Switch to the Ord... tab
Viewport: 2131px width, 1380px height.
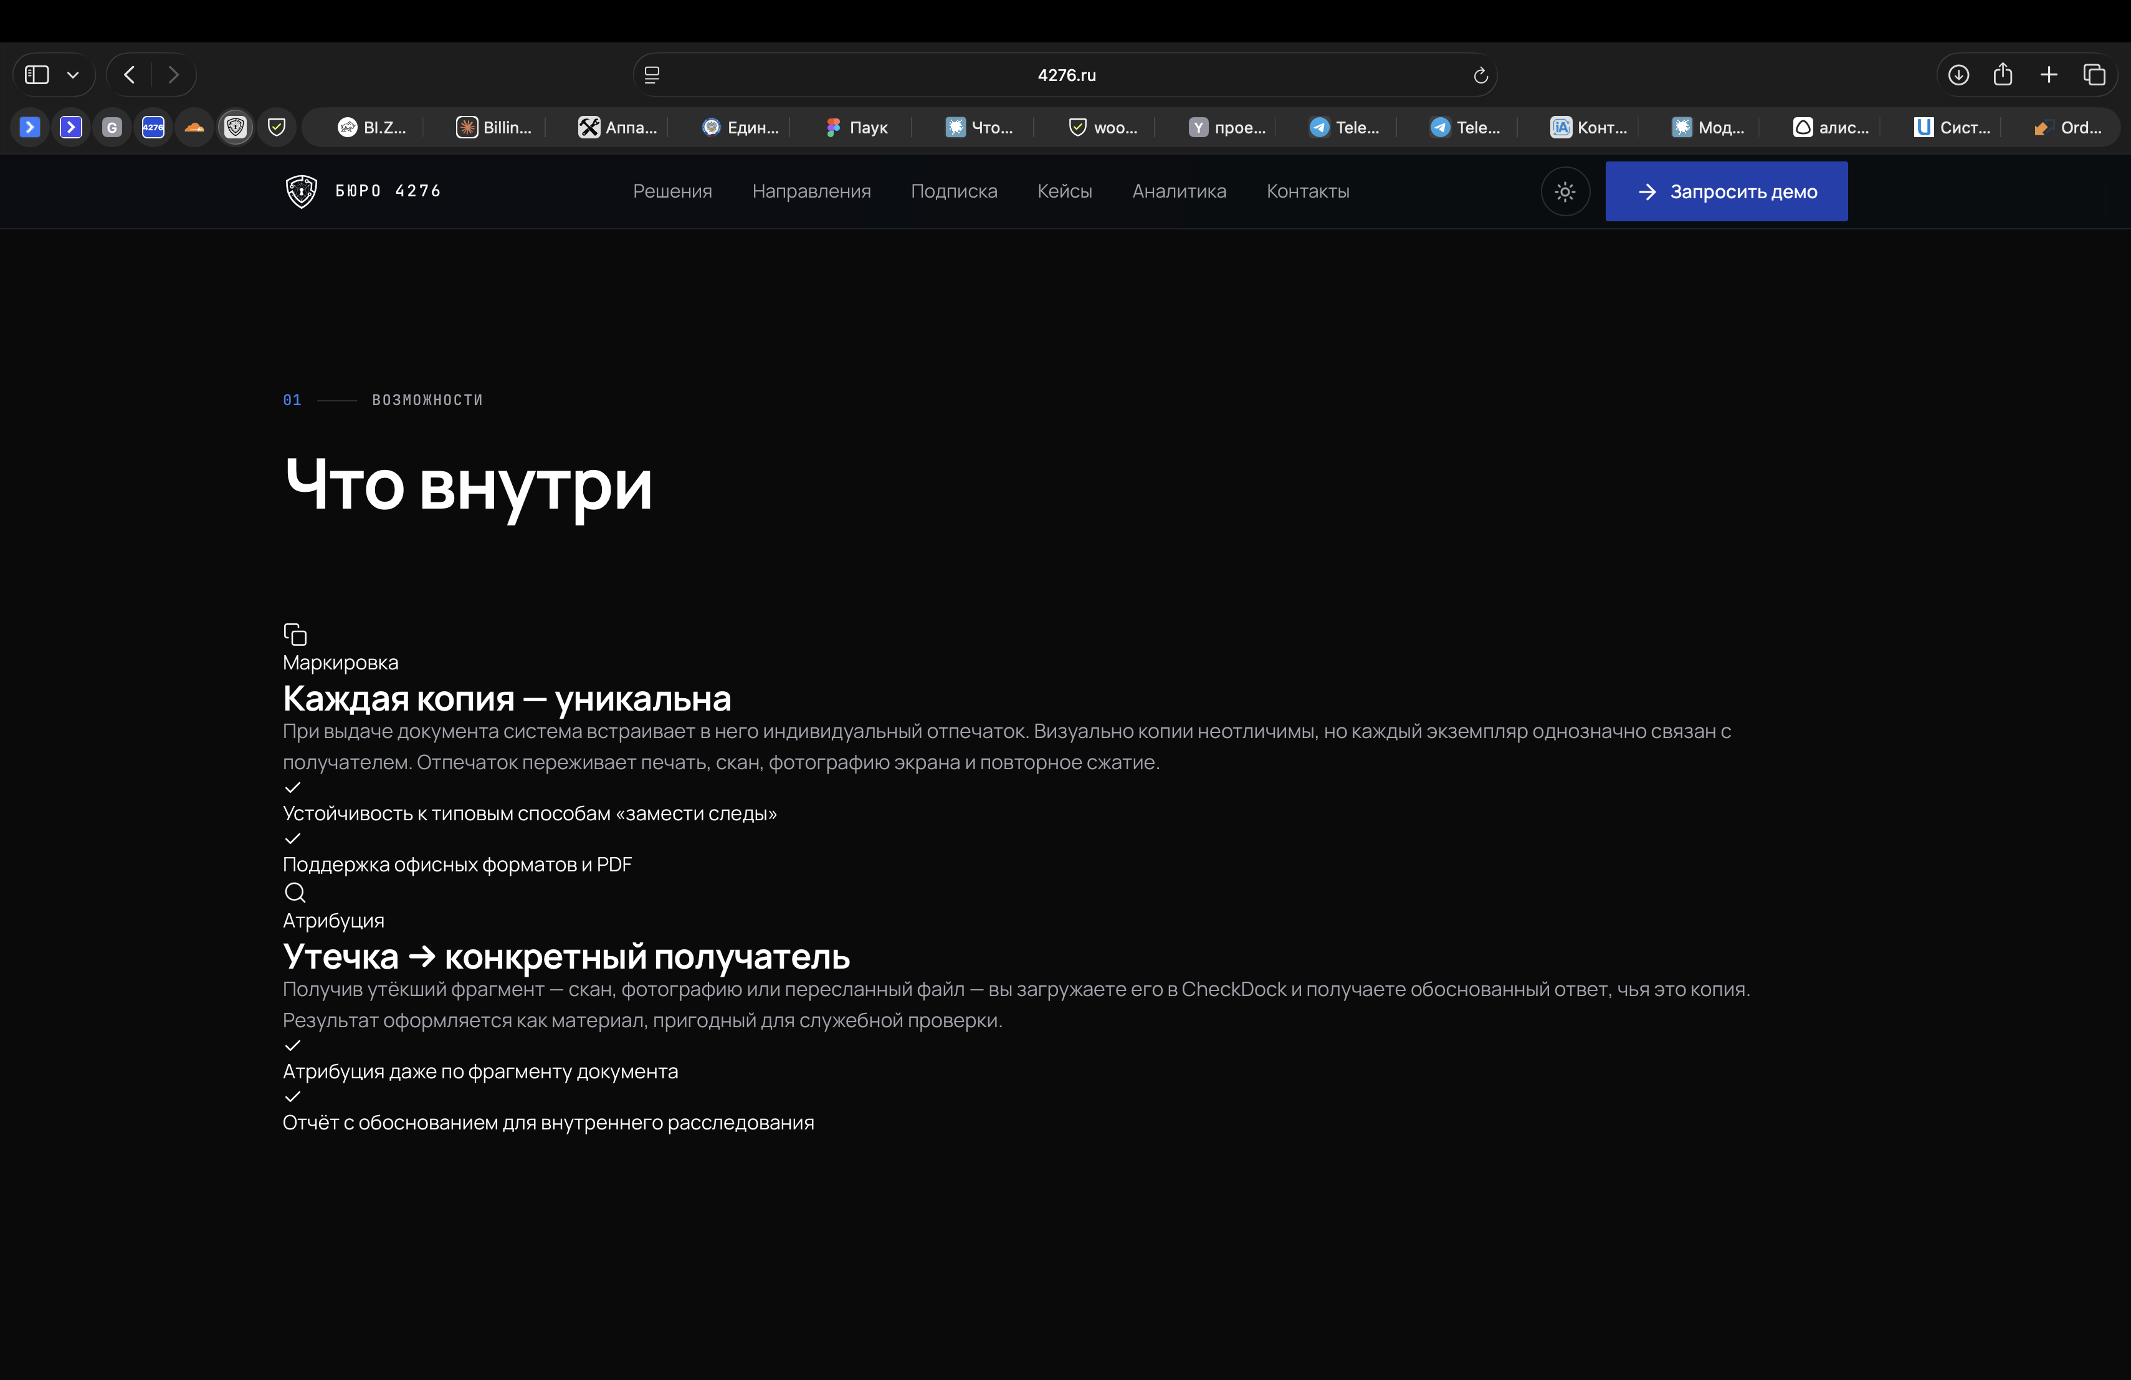tap(2067, 127)
